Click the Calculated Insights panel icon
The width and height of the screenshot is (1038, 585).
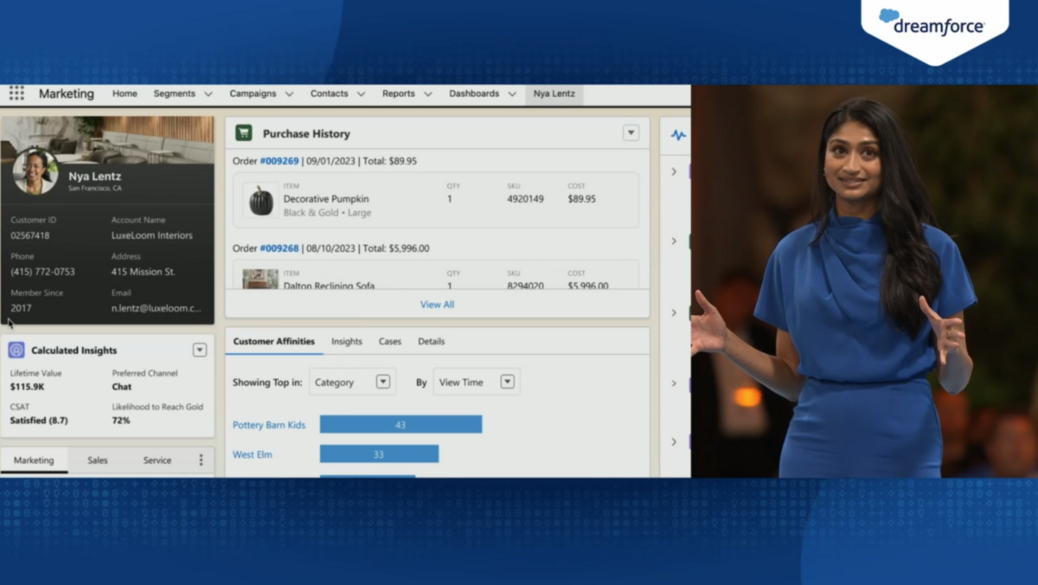(16, 350)
